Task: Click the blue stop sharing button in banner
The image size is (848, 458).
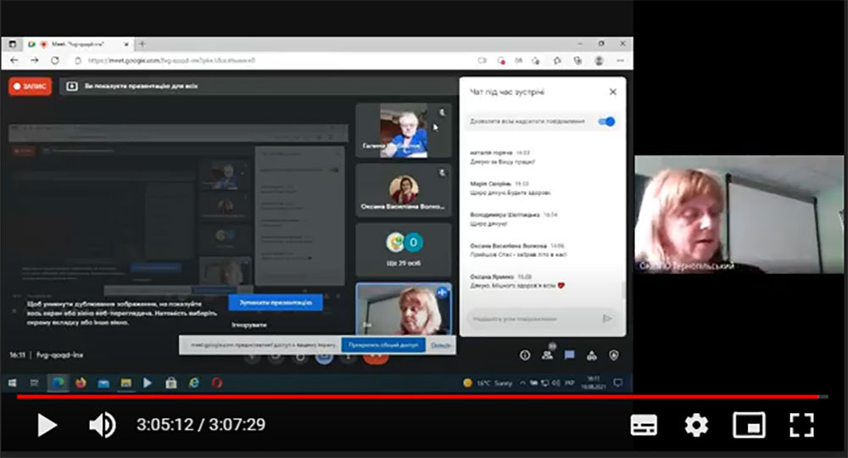Action: [x=383, y=345]
